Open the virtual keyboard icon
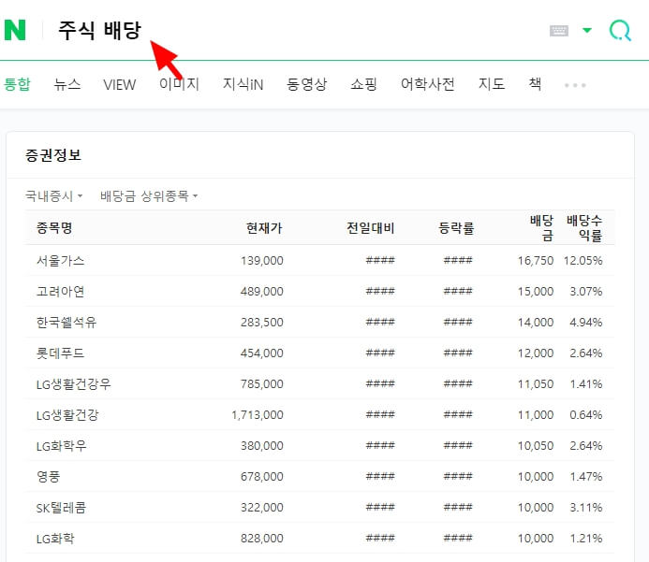The width and height of the screenshot is (649, 562). (x=559, y=31)
